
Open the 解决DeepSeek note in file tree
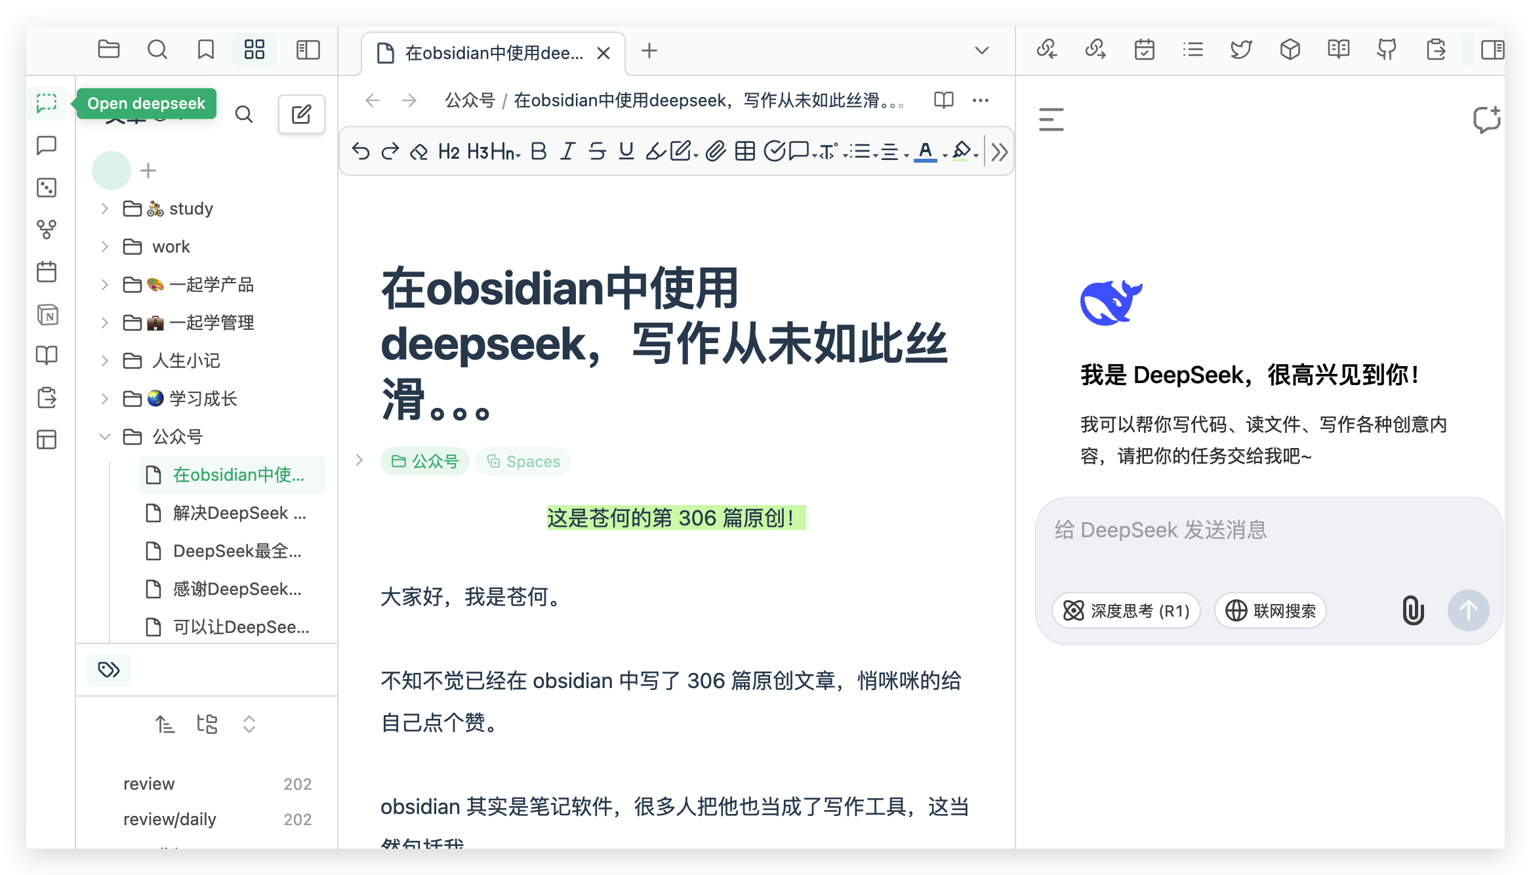click(x=239, y=513)
